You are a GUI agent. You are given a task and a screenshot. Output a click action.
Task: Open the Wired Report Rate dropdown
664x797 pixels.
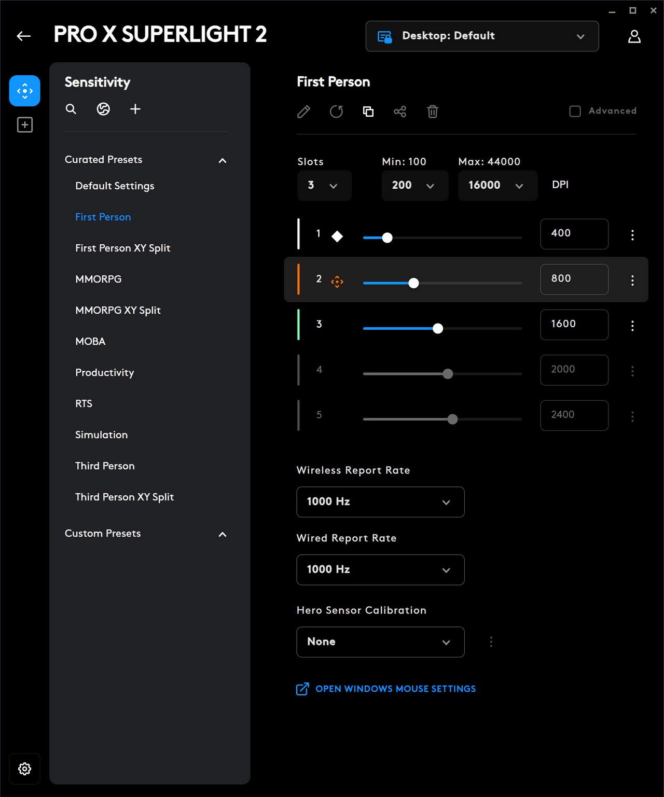pos(380,570)
